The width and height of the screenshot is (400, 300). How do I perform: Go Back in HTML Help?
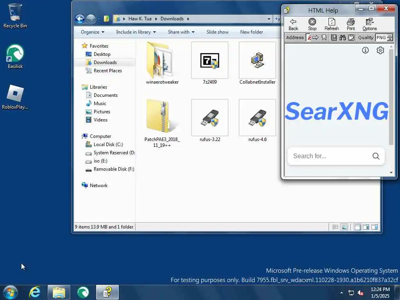click(293, 25)
